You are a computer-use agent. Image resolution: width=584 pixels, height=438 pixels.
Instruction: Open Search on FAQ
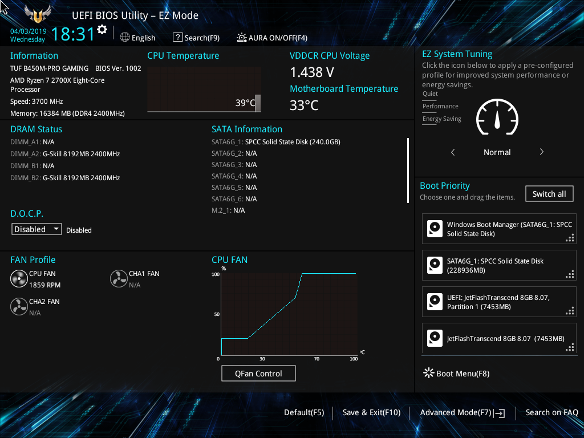(x=551, y=412)
